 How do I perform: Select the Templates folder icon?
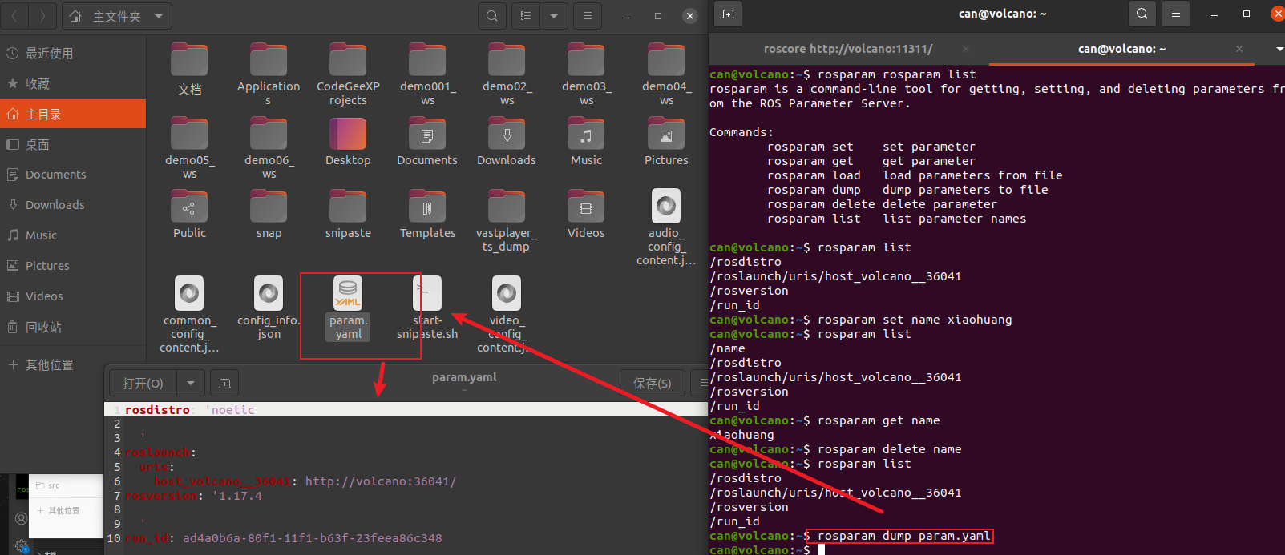(x=427, y=207)
